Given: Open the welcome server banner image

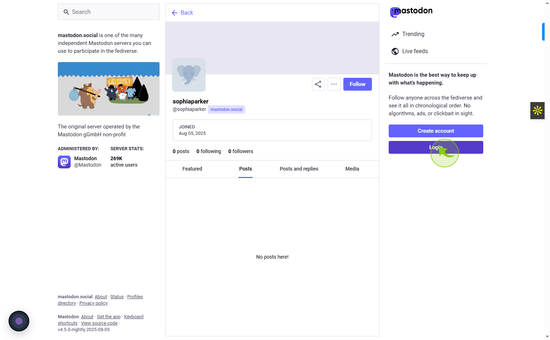Looking at the screenshot, I should pos(109,89).
